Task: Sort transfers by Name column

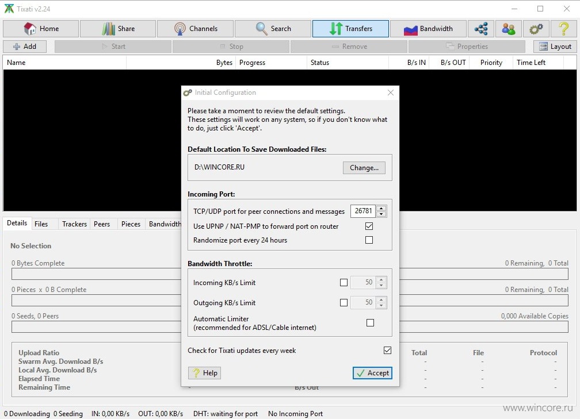Action: [x=64, y=63]
